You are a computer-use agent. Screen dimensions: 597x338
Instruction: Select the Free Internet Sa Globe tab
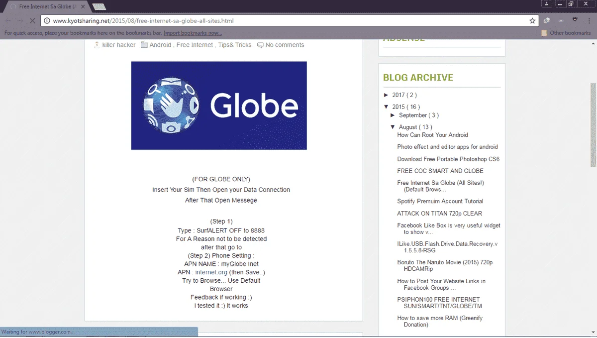click(x=47, y=6)
